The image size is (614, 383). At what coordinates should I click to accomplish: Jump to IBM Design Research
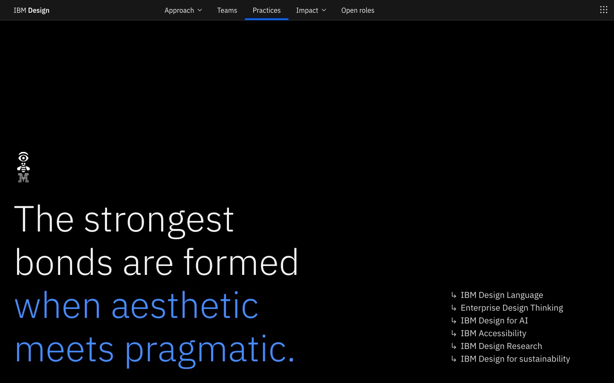tap(501, 346)
